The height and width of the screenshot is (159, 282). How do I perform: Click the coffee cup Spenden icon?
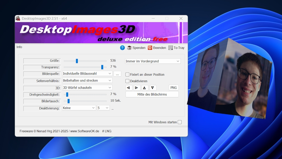pyautogui.click(x=129, y=48)
